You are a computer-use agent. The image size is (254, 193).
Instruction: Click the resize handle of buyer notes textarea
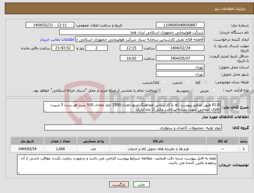point(19,173)
